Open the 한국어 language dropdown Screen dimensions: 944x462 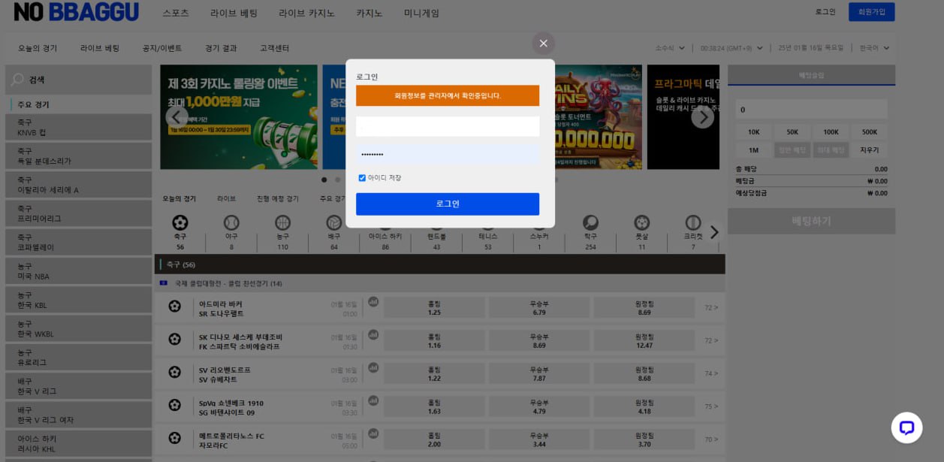click(x=874, y=48)
